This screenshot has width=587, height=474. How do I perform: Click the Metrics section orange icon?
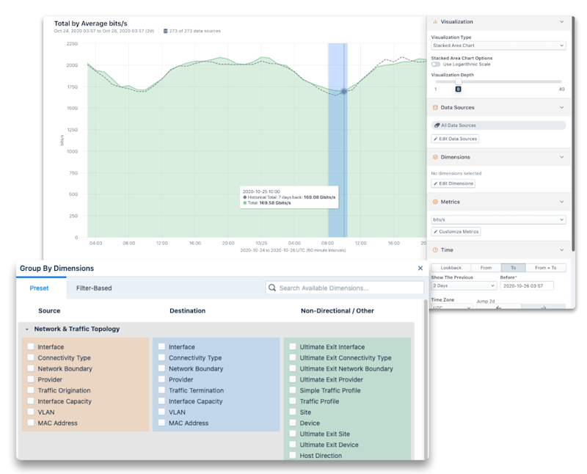pyautogui.click(x=435, y=202)
